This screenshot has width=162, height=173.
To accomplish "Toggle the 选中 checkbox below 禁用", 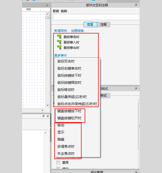I will [58, 168].
